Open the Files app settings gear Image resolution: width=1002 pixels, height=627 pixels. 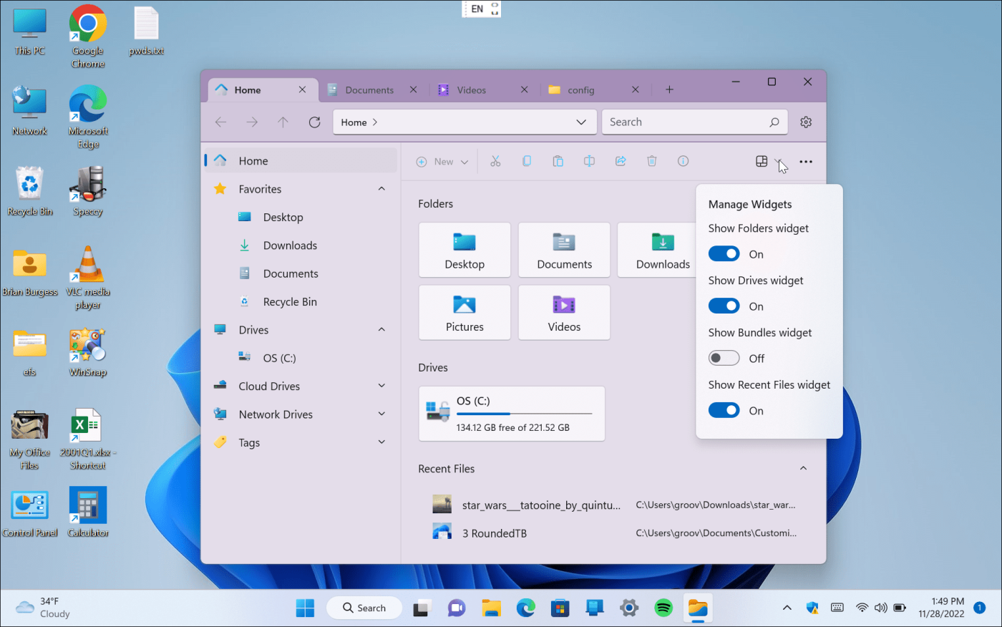click(x=806, y=122)
